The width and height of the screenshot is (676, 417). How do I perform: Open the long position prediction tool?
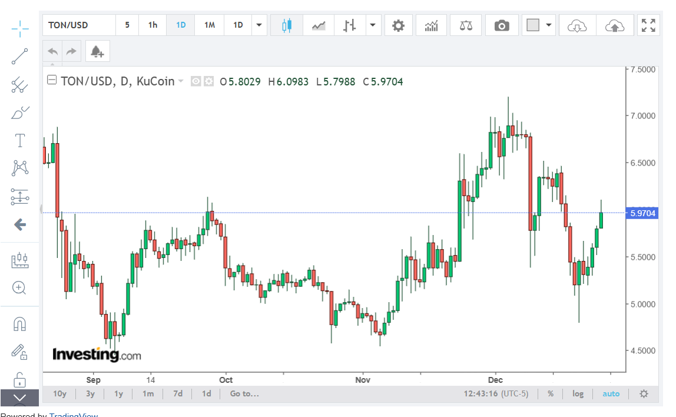[x=20, y=197]
